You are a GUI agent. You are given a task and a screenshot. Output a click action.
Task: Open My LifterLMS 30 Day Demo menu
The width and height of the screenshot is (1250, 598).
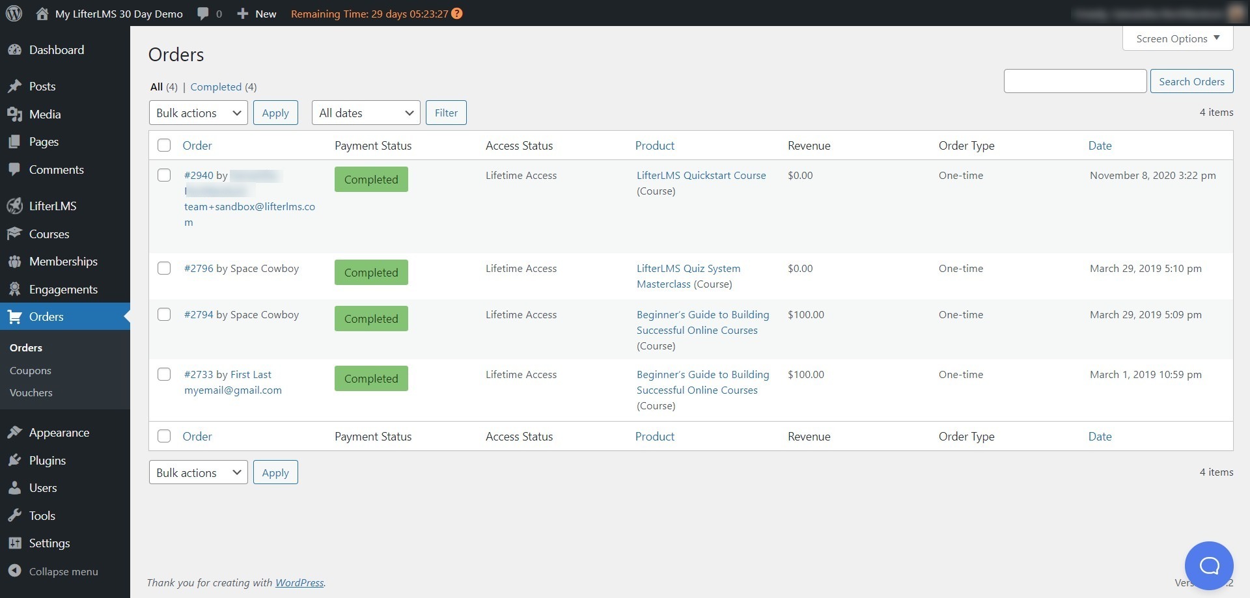tap(118, 14)
